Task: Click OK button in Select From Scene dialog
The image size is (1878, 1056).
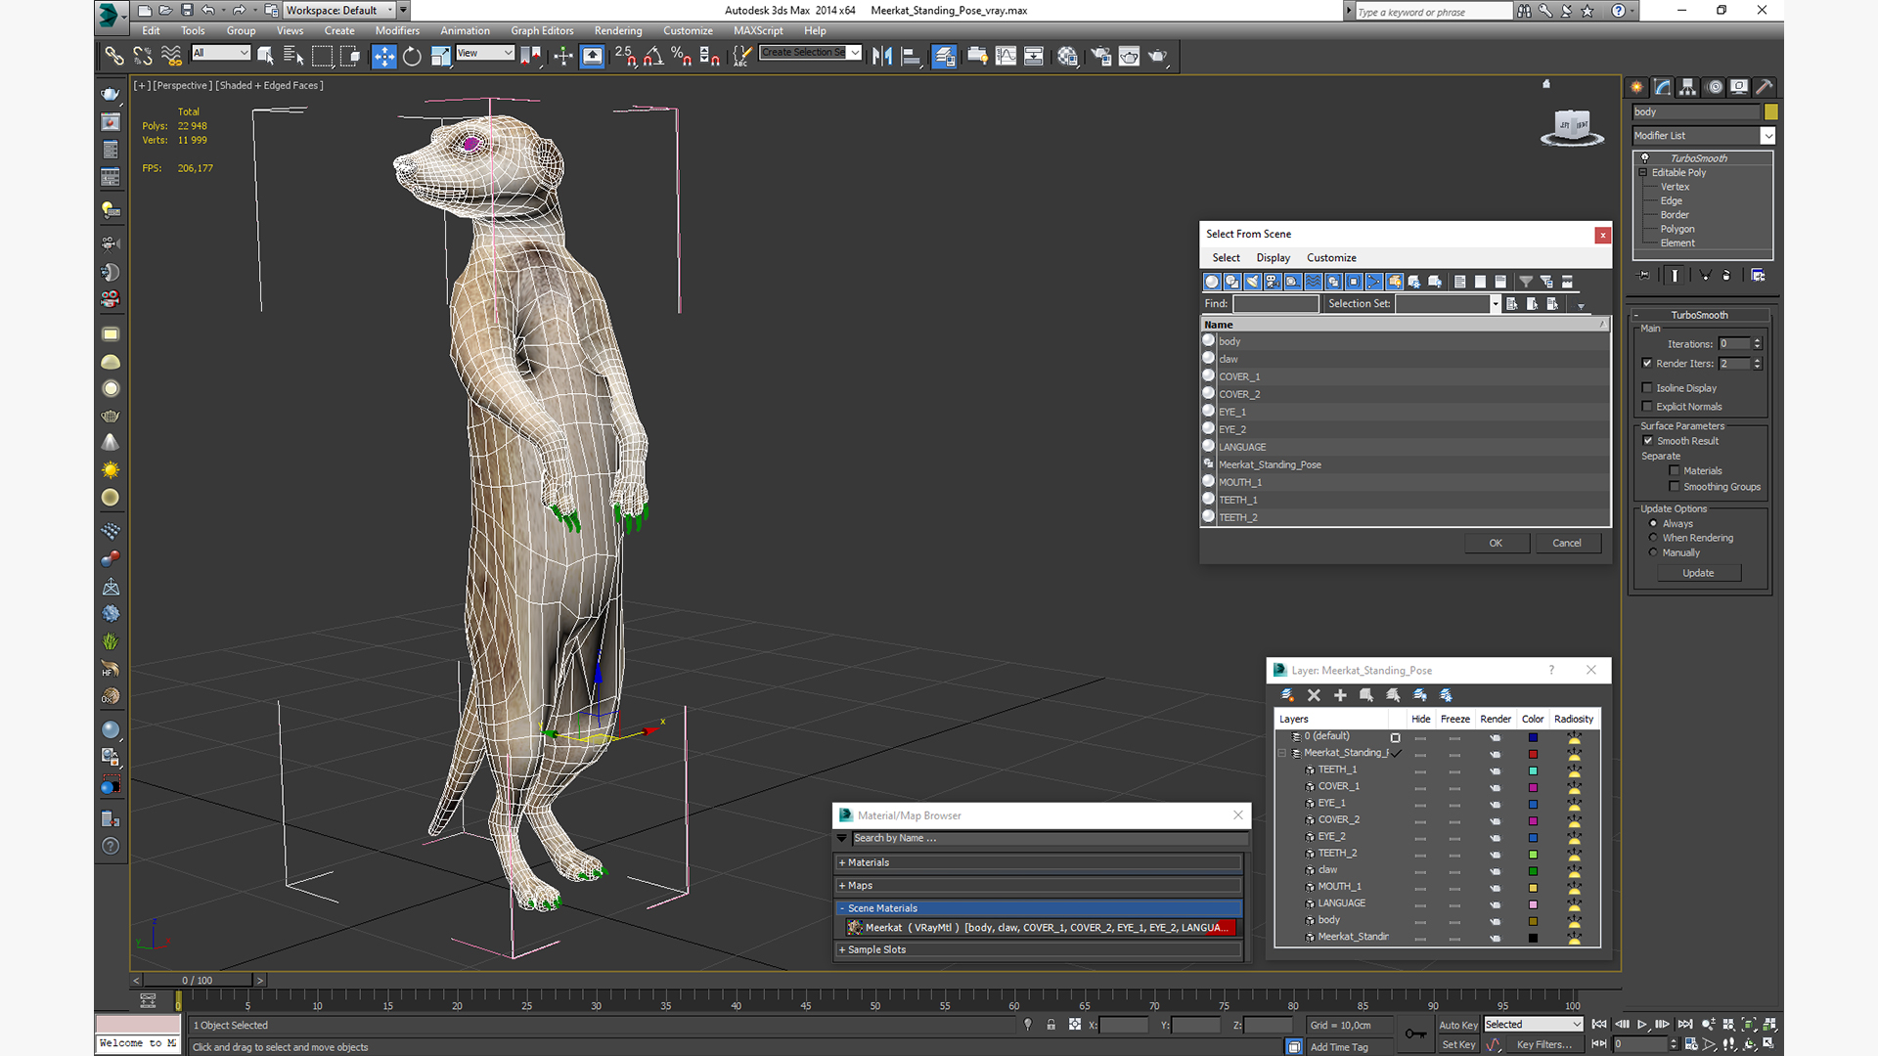Action: click(x=1494, y=542)
